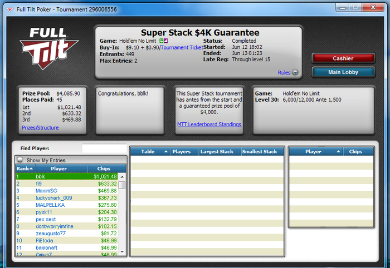Click the Full Tilt logo in the title bar
390x268 pixels.
pos(10,9)
